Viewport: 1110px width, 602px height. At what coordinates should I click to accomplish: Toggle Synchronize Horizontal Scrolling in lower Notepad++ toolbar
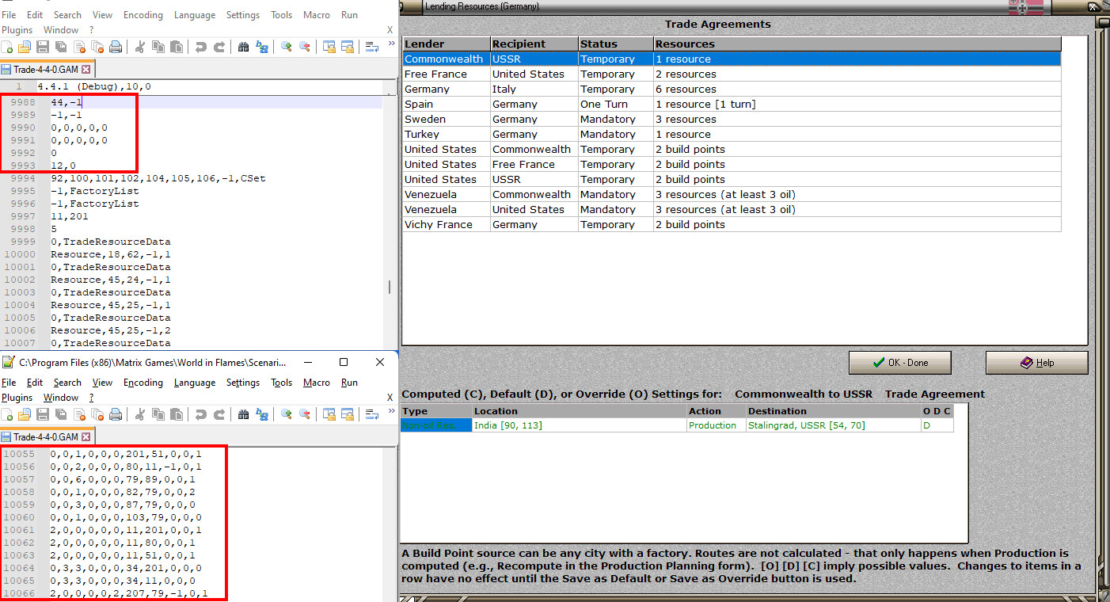[x=347, y=414]
